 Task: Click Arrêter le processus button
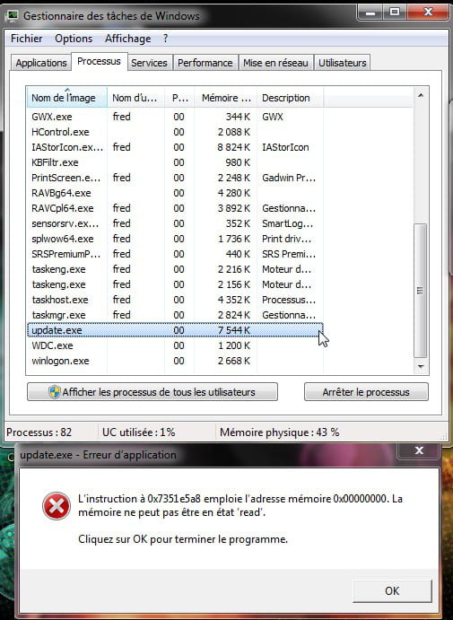click(366, 392)
